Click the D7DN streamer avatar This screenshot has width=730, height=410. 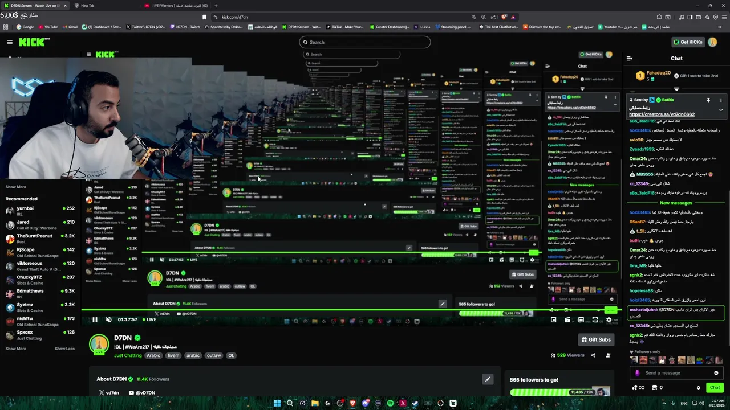pos(99,345)
